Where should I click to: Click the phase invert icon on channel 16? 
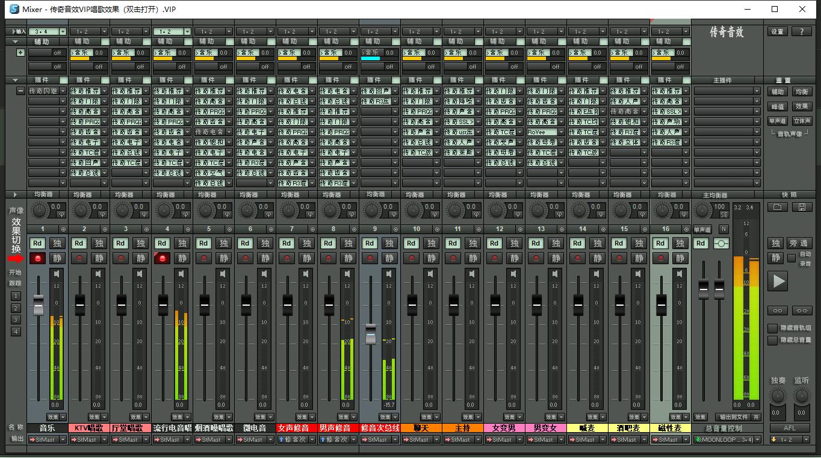[684, 214]
